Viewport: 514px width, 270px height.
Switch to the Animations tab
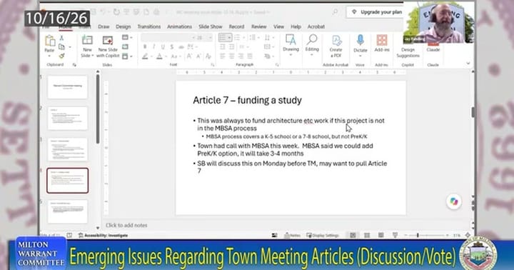tap(179, 26)
